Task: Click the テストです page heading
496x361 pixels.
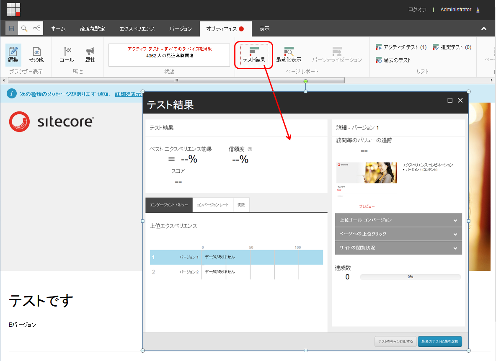Action: pyautogui.click(x=41, y=301)
